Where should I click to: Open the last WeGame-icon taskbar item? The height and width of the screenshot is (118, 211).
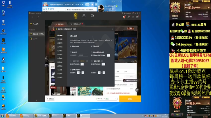click(83, 116)
